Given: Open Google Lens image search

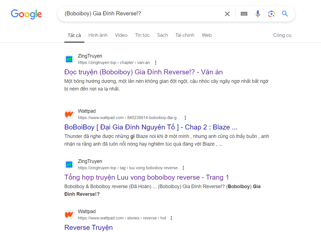Looking at the screenshot, I should click(272, 14).
